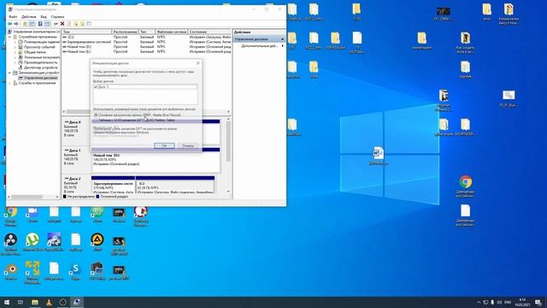
Task: Click Computer Management taskbar button
Action: pos(77,302)
